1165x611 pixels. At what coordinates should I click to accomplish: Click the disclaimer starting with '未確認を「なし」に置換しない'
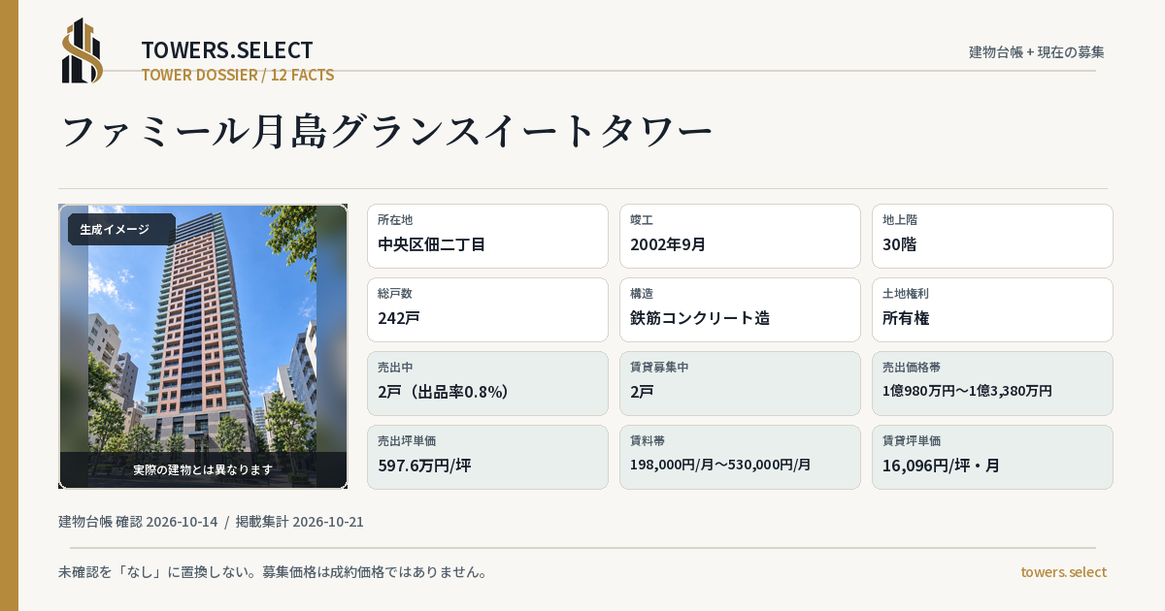click(273, 572)
